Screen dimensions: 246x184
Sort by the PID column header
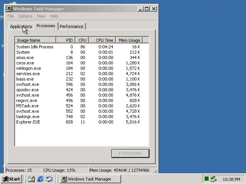coord(66,40)
